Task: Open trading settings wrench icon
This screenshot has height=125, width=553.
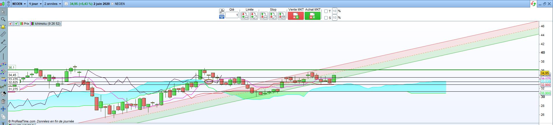Action: click(x=222, y=11)
